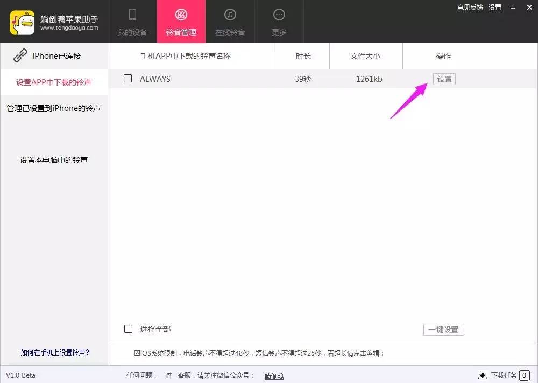Click the settings 设置 in title bar
Screen dimensions: 538x383
(x=494, y=8)
